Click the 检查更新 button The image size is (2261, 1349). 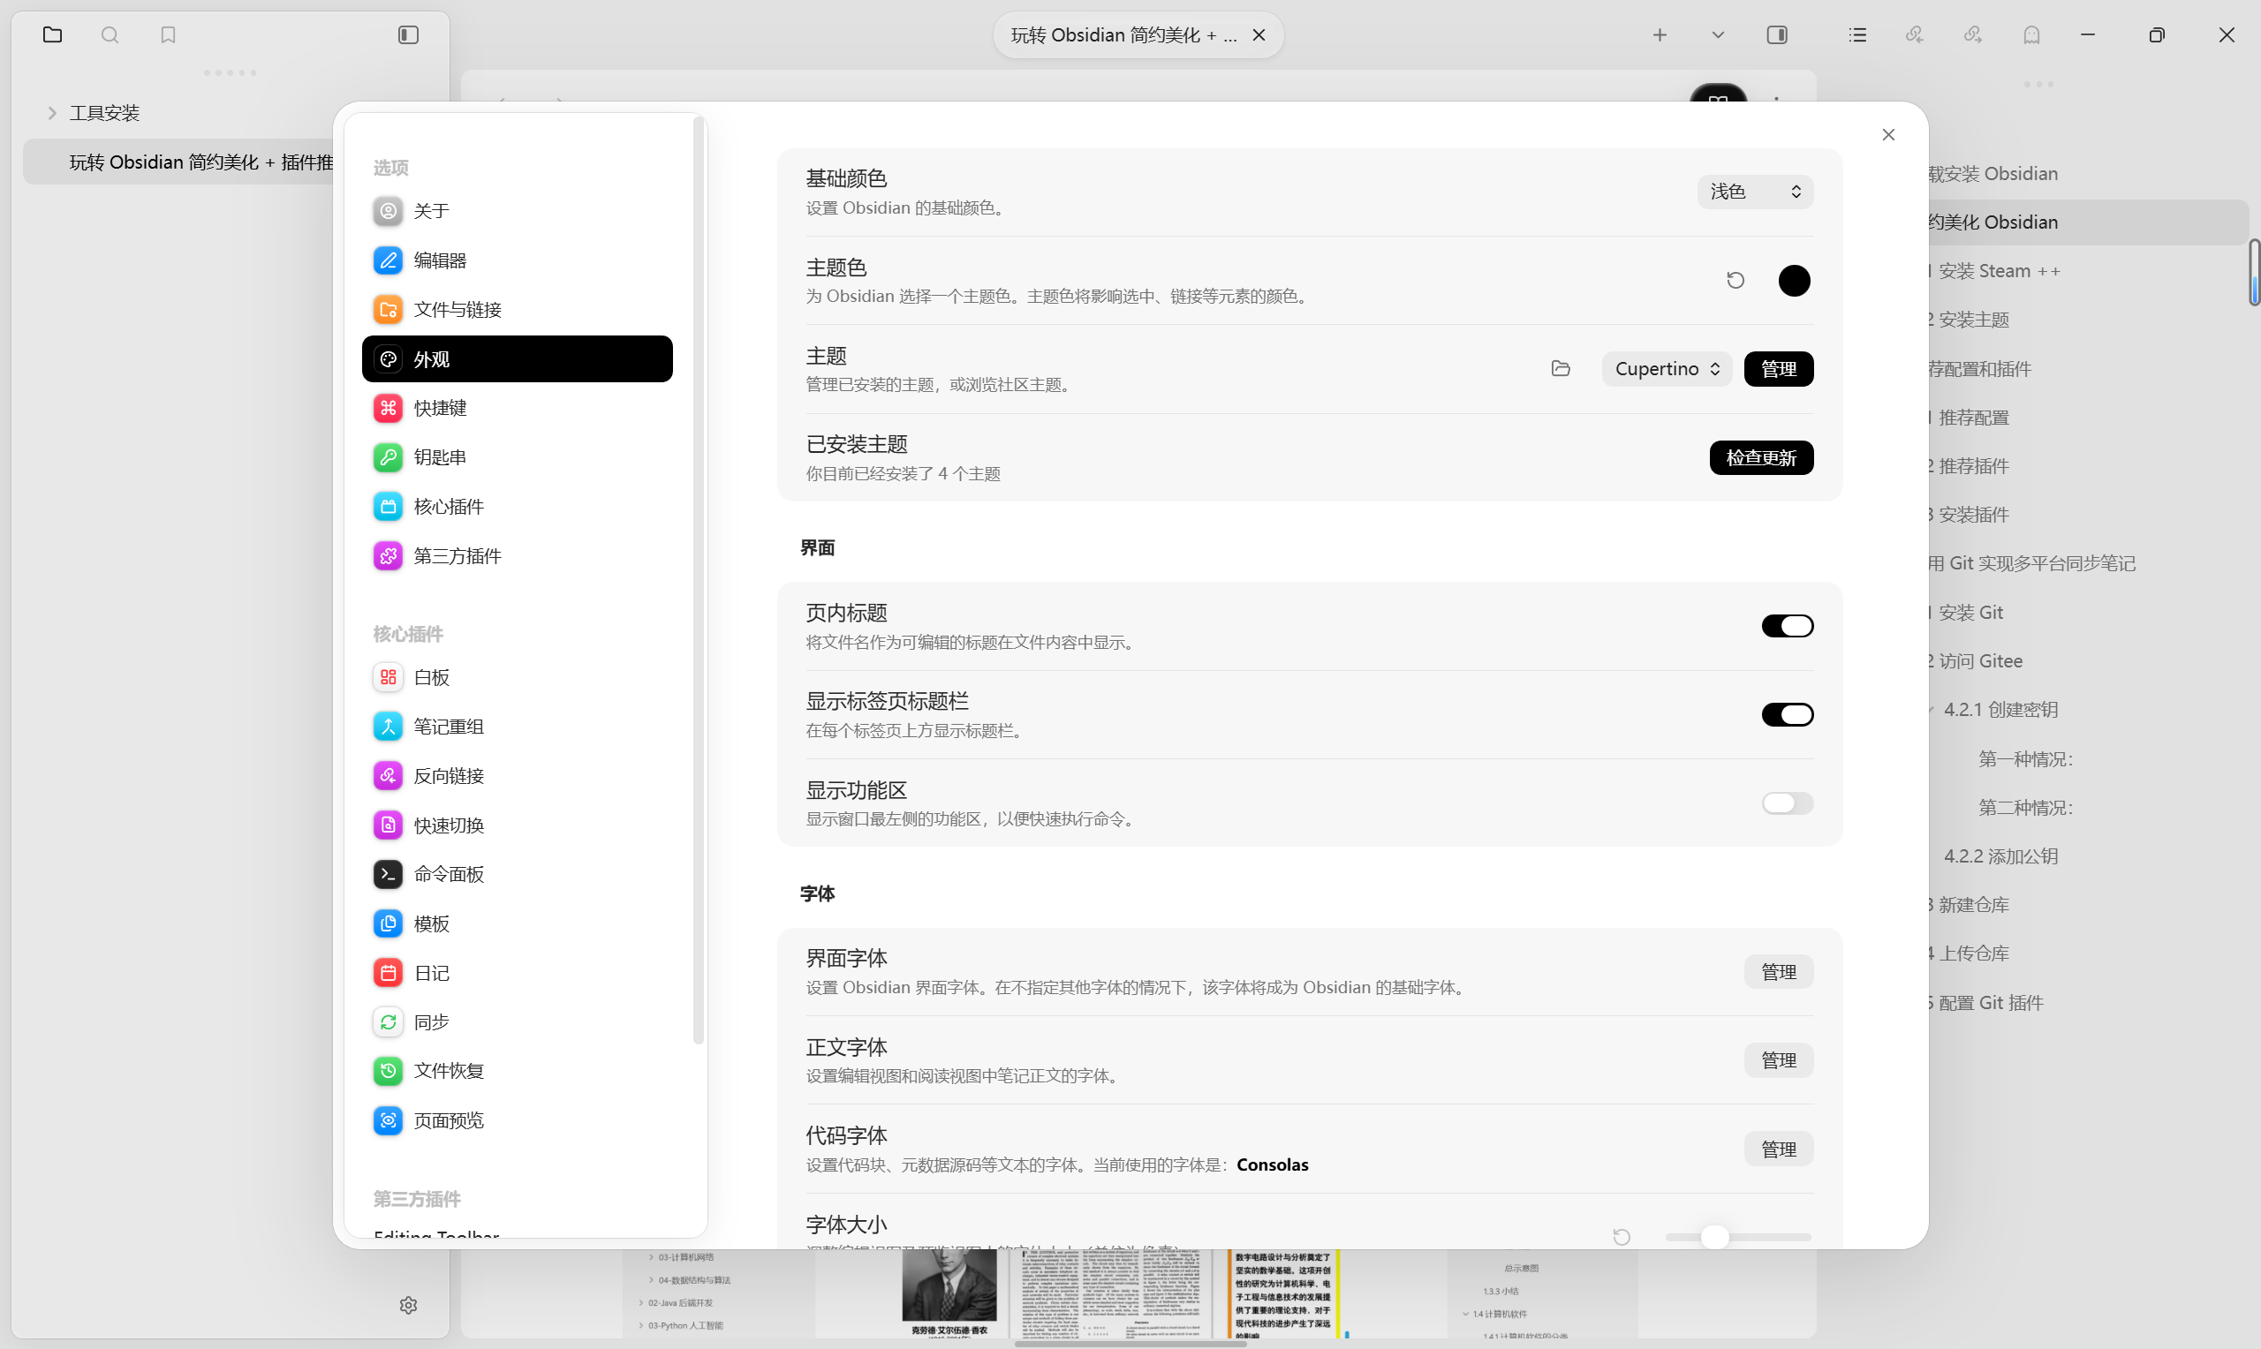click(1760, 457)
